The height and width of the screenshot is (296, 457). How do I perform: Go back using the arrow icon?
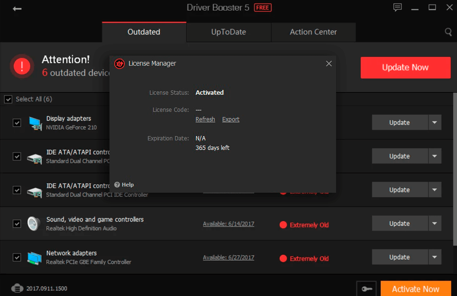pos(17,9)
